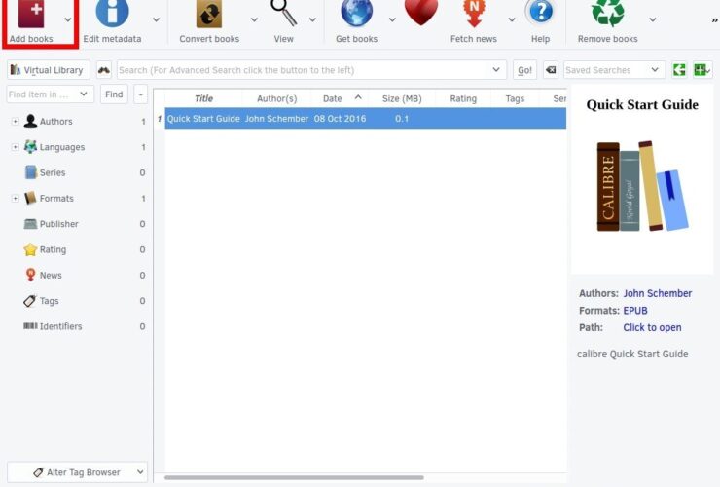Viewport: 720px width, 487px height.
Task: Click the green plus save-search icon
Action: click(x=702, y=70)
